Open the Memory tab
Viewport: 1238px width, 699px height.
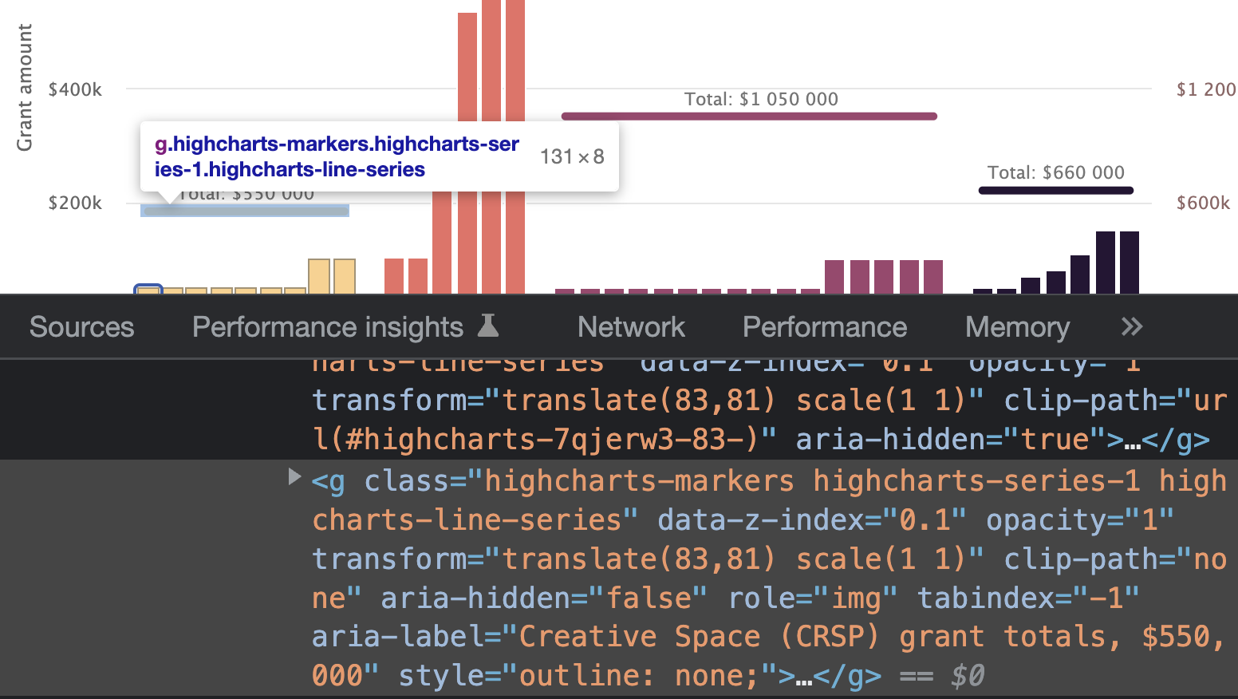(1017, 327)
